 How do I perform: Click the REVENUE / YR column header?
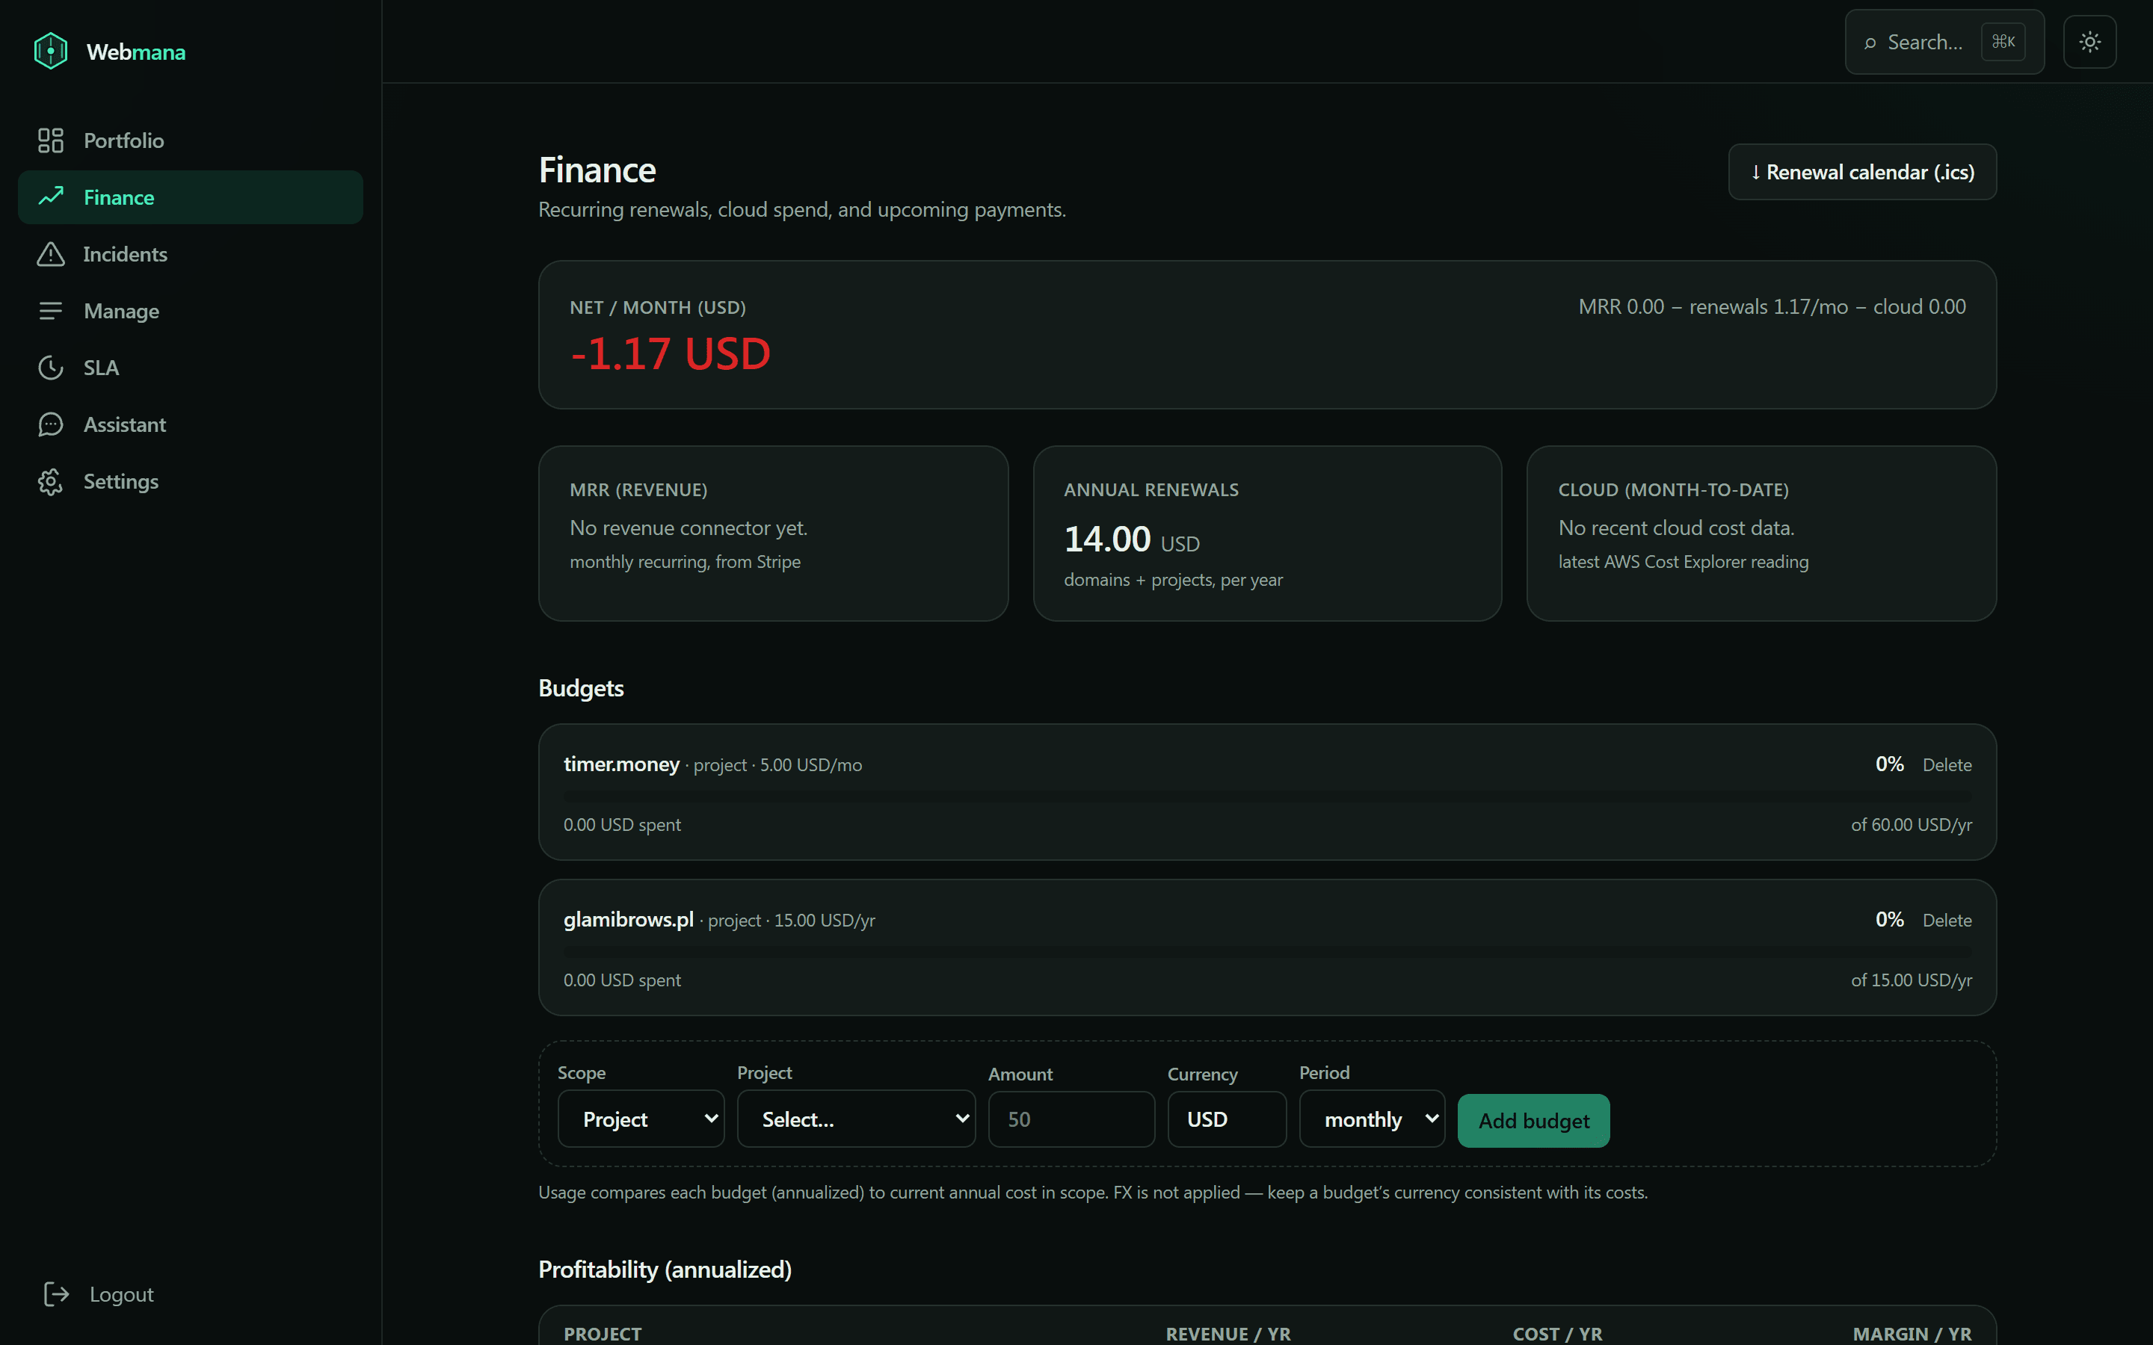coord(1228,1334)
